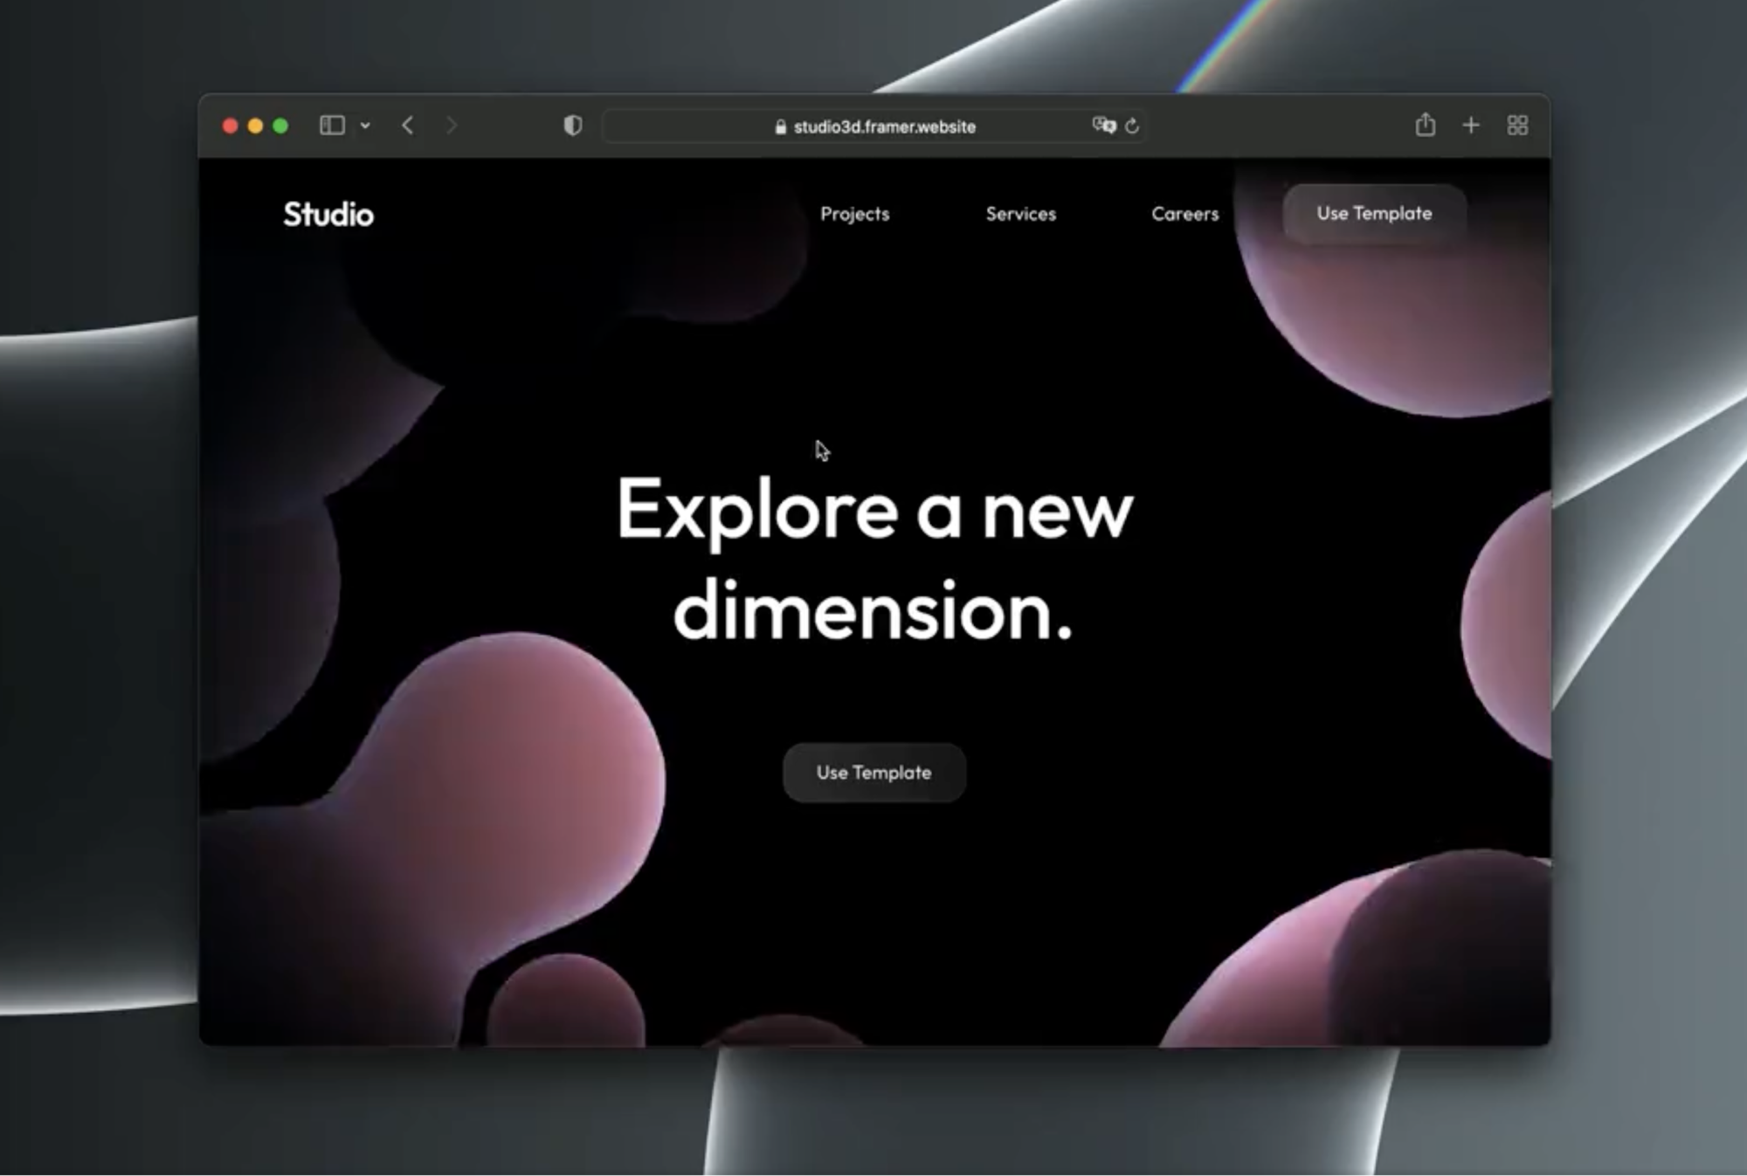The image size is (1747, 1176).
Task: Open the Projects nav item
Action: pos(854,214)
